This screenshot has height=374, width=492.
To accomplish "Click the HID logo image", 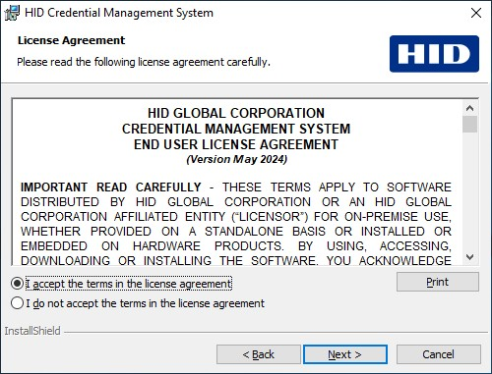I will tap(434, 54).
